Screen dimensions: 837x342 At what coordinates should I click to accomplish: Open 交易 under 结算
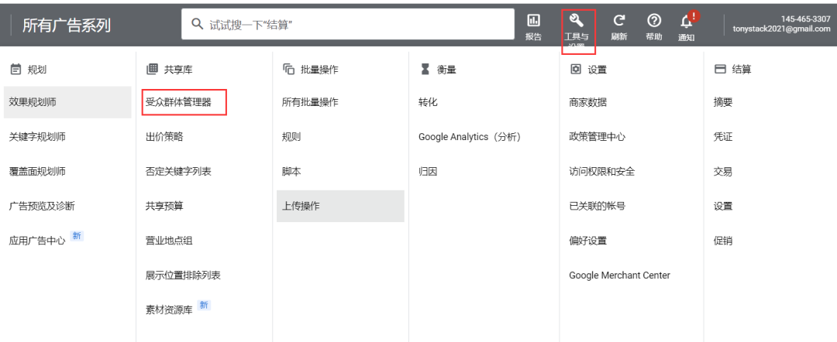[x=723, y=172]
